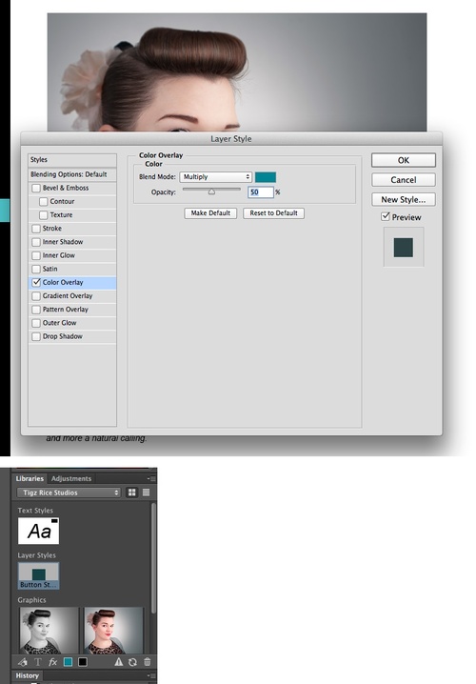
Task: Switch to the Adjustments tab
Action: [x=71, y=478]
